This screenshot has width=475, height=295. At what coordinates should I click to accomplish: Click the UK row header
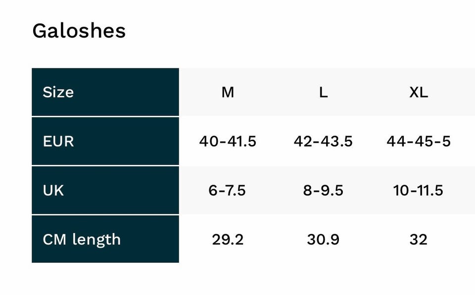(53, 190)
